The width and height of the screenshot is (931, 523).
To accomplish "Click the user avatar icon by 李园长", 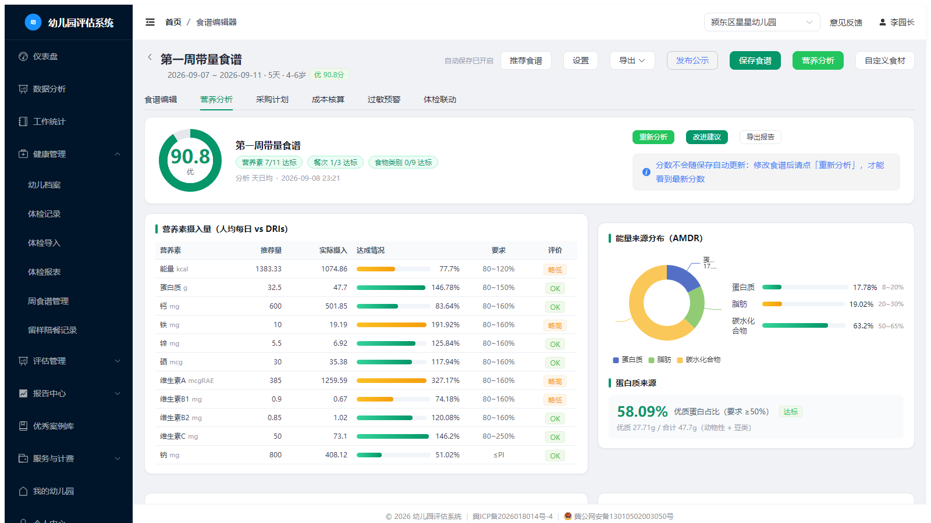I will pyautogui.click(x=883, y=22).
